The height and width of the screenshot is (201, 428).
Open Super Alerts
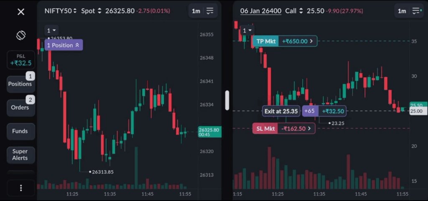point(21,155)
